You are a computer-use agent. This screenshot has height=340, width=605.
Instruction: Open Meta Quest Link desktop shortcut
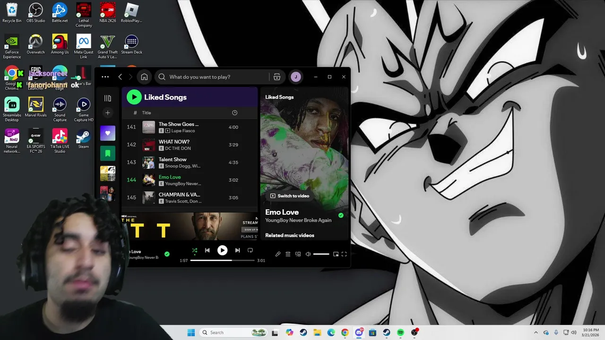point(84,47)
